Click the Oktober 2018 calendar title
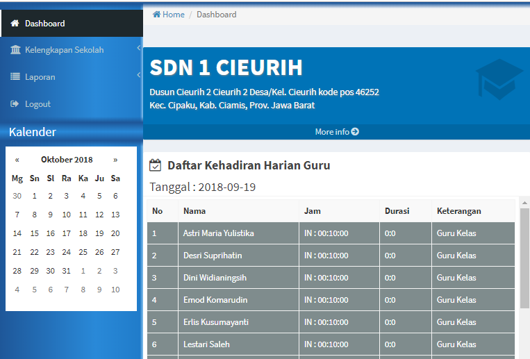 click(67, 160)
